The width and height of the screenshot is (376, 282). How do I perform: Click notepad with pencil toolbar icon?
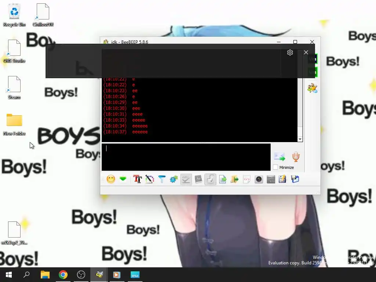point(282,179)
